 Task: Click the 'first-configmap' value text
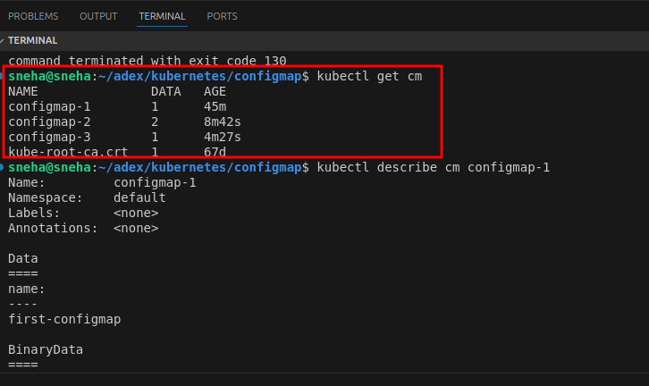(x=64, y=319)
